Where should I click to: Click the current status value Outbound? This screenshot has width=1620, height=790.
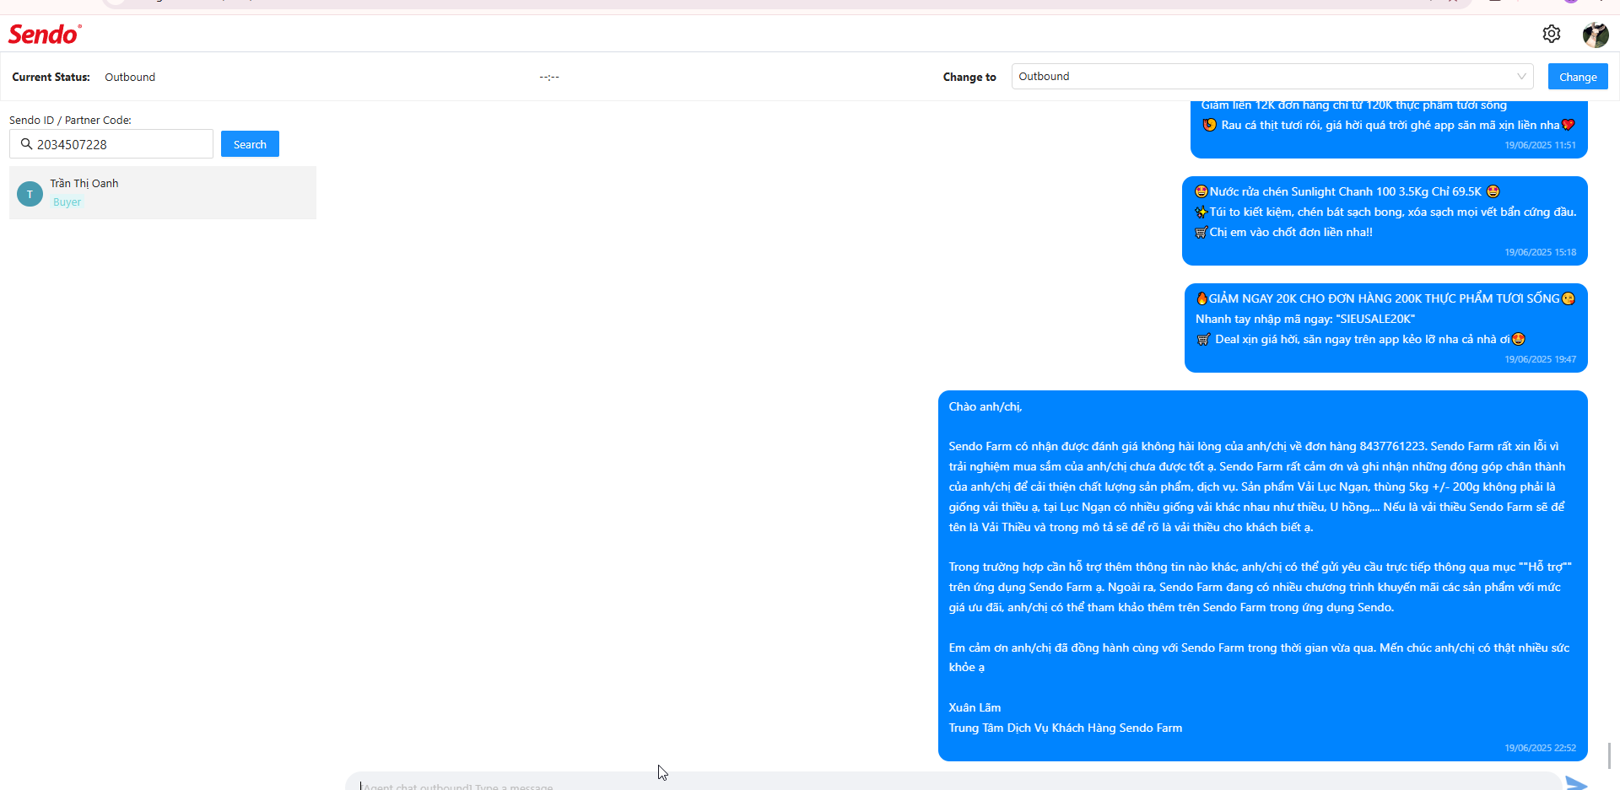point(130,77)
